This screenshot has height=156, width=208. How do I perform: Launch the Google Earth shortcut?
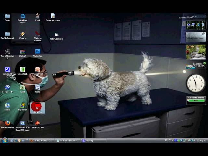[7, 89]
